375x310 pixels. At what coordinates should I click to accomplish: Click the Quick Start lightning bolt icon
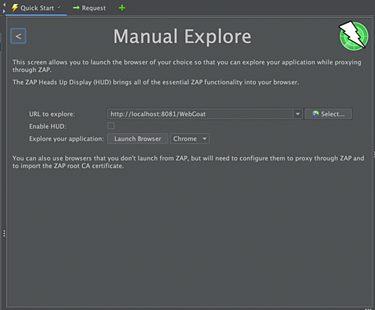tap(15, 8)
